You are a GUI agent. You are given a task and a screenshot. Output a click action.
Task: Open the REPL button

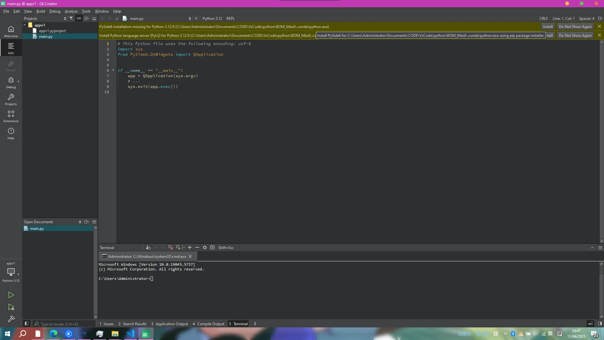(230, 19)
